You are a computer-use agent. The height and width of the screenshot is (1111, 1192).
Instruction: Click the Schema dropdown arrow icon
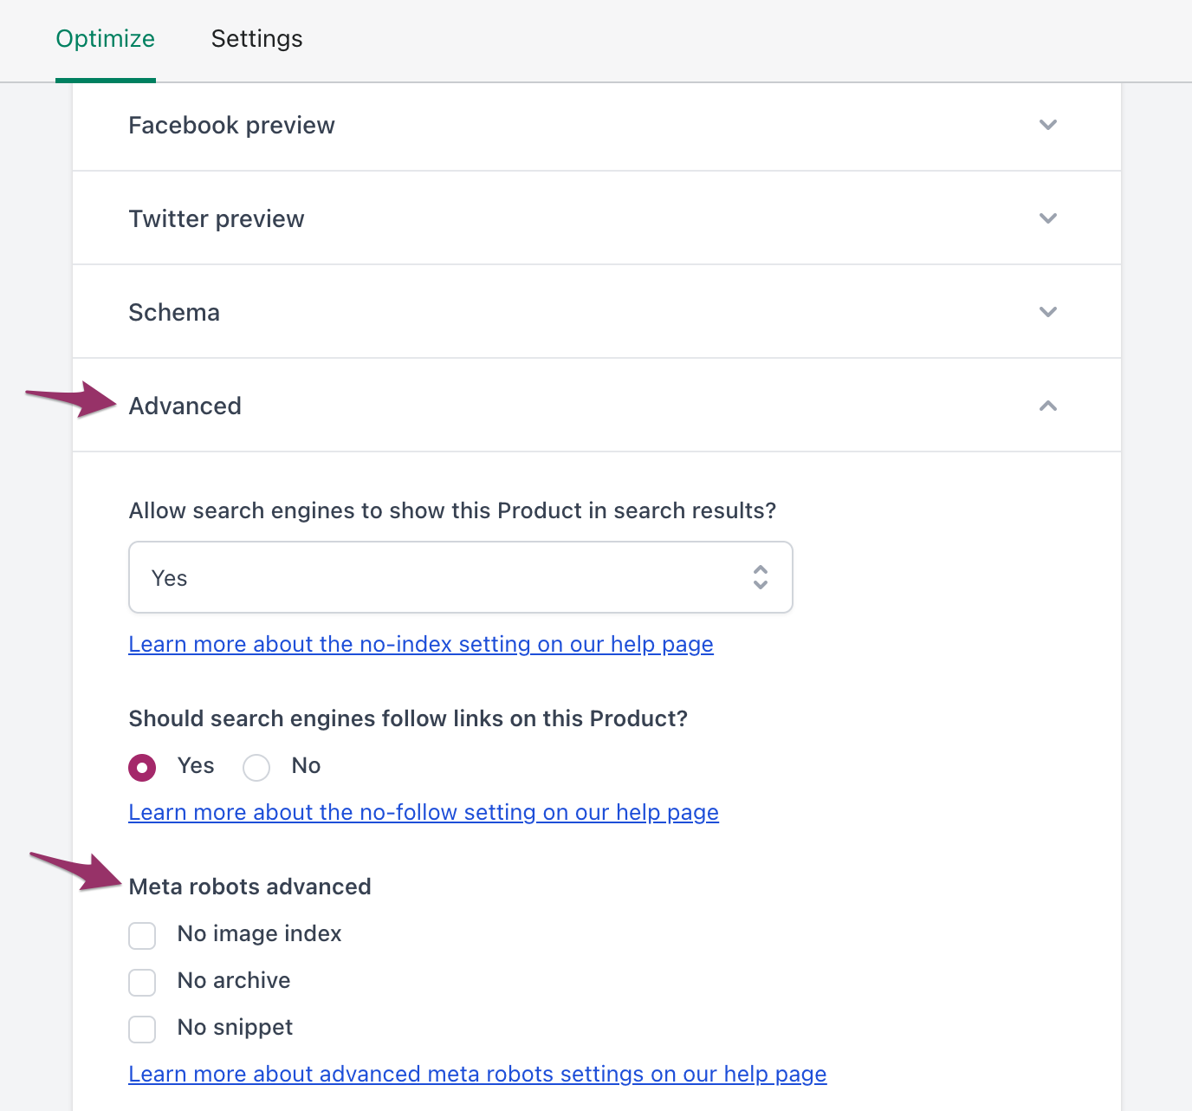pos(1048,312)
